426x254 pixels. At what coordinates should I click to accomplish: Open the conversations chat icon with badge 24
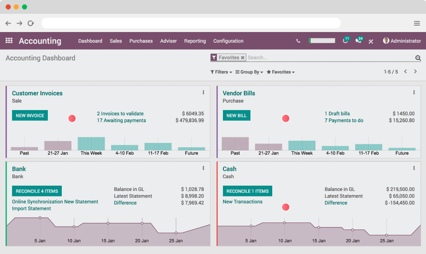coord(358,41)
